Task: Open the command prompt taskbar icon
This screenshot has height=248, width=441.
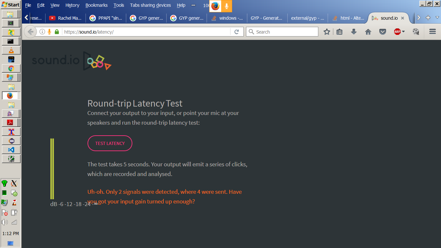Action: (11, 41)
